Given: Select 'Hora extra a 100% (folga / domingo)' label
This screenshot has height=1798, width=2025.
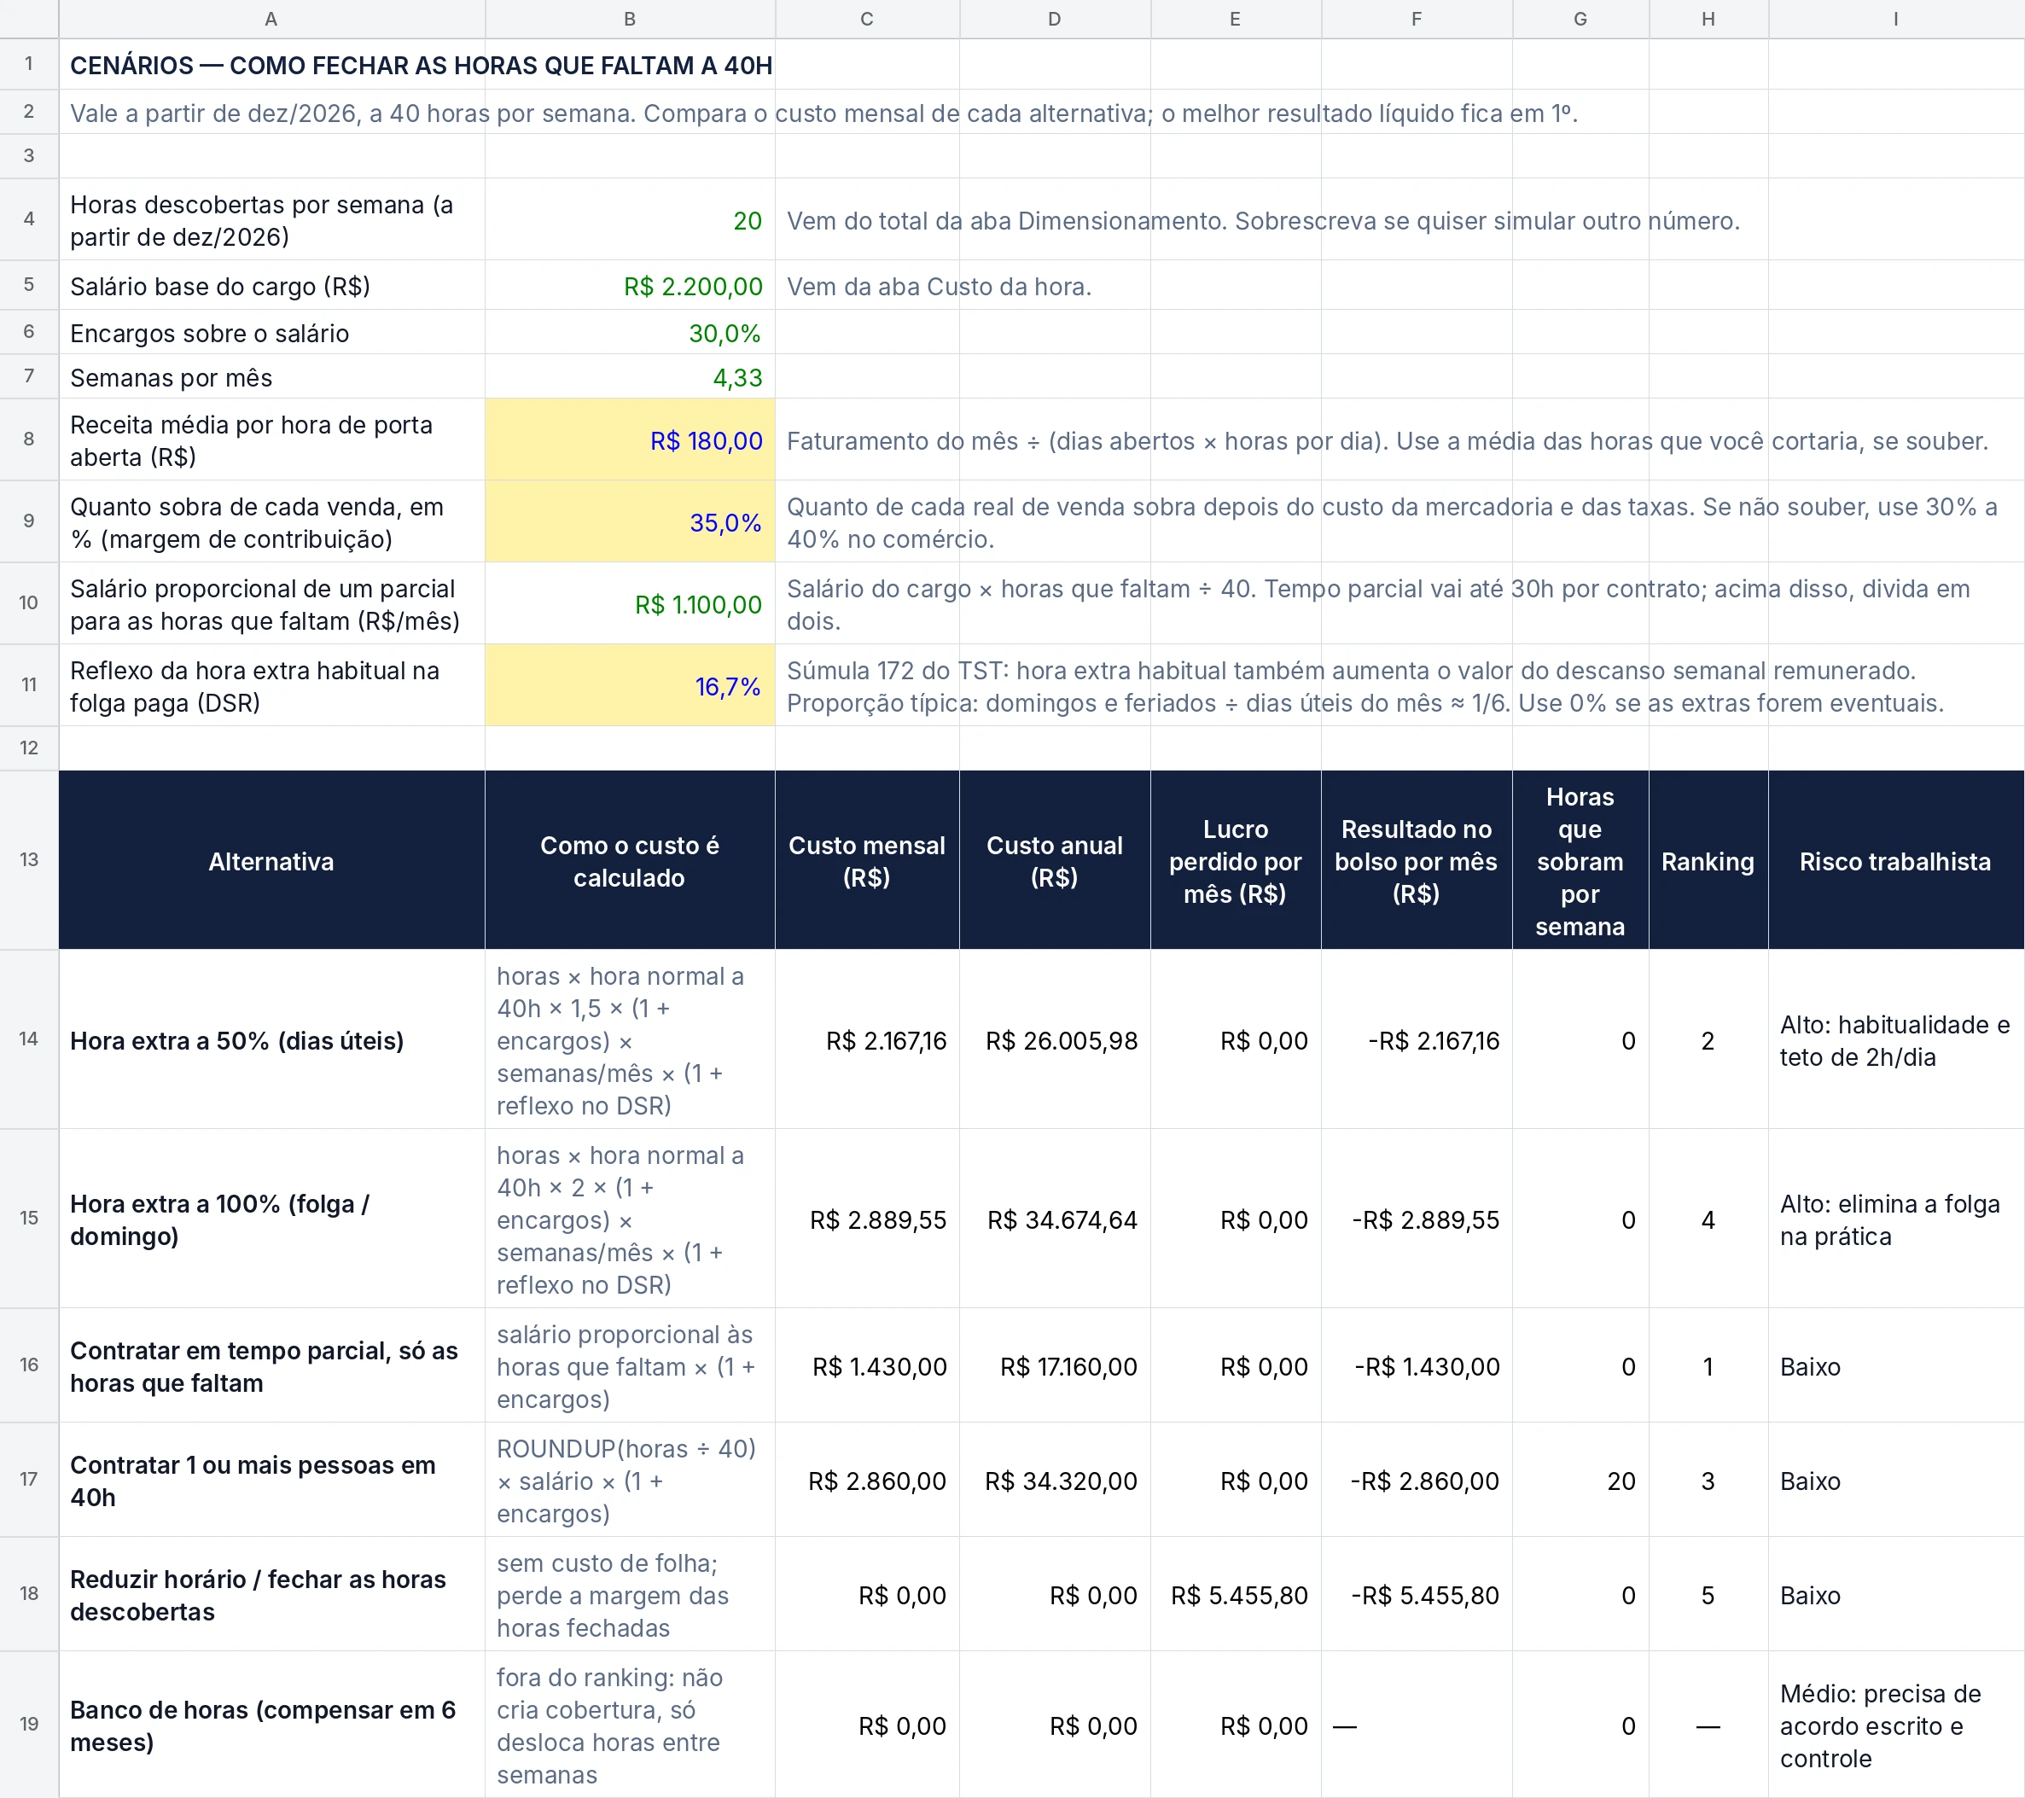Looking at the screenshot, I should 271,1219.
